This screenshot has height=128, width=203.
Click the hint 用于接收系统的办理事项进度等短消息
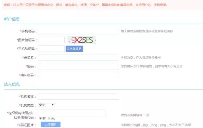(x=147, y=31)
